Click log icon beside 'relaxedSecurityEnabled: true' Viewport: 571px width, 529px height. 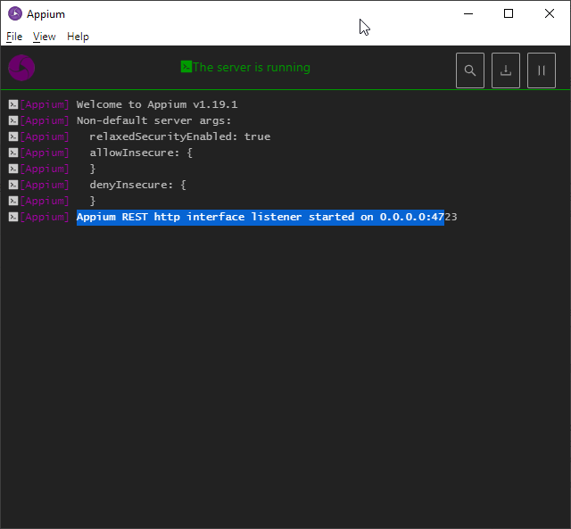[13, 136]
